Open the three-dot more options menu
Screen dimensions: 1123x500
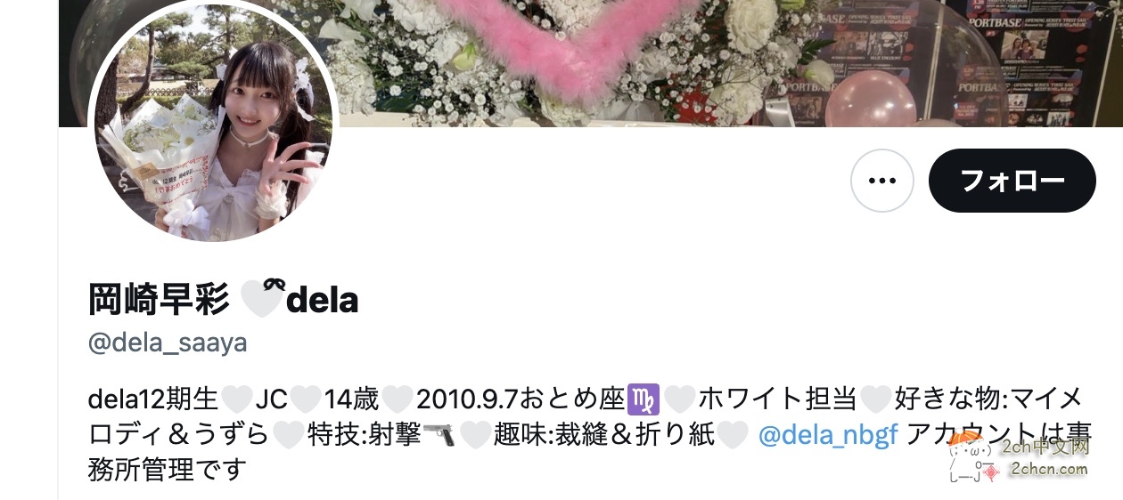pyautogui.click(x=881, y=181)
